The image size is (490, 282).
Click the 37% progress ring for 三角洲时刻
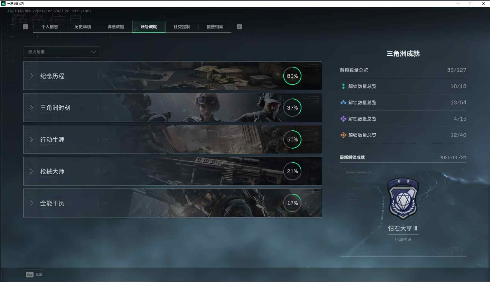(x=292, y=108)
